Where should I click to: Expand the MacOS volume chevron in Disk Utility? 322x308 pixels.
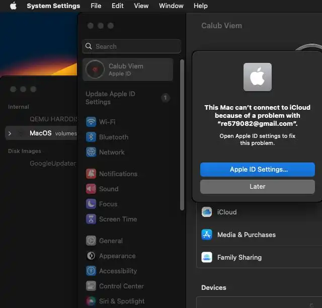10,133
